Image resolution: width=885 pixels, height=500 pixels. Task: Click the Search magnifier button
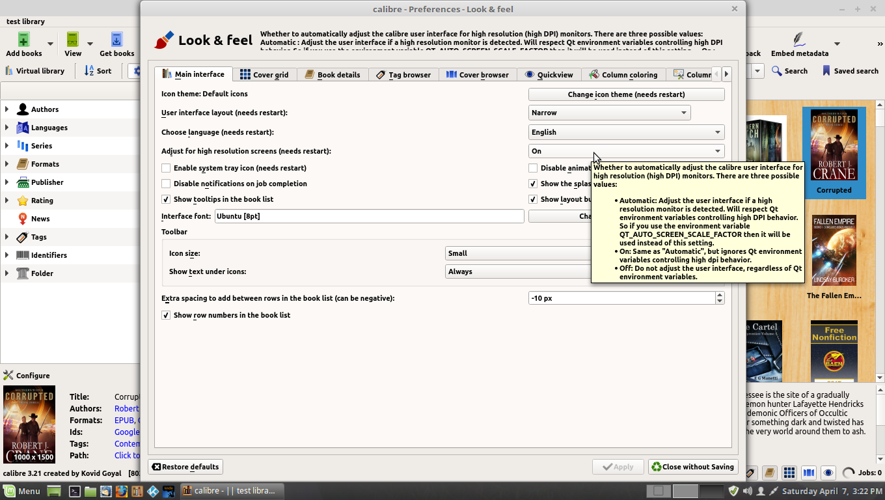tap(789, 71)
